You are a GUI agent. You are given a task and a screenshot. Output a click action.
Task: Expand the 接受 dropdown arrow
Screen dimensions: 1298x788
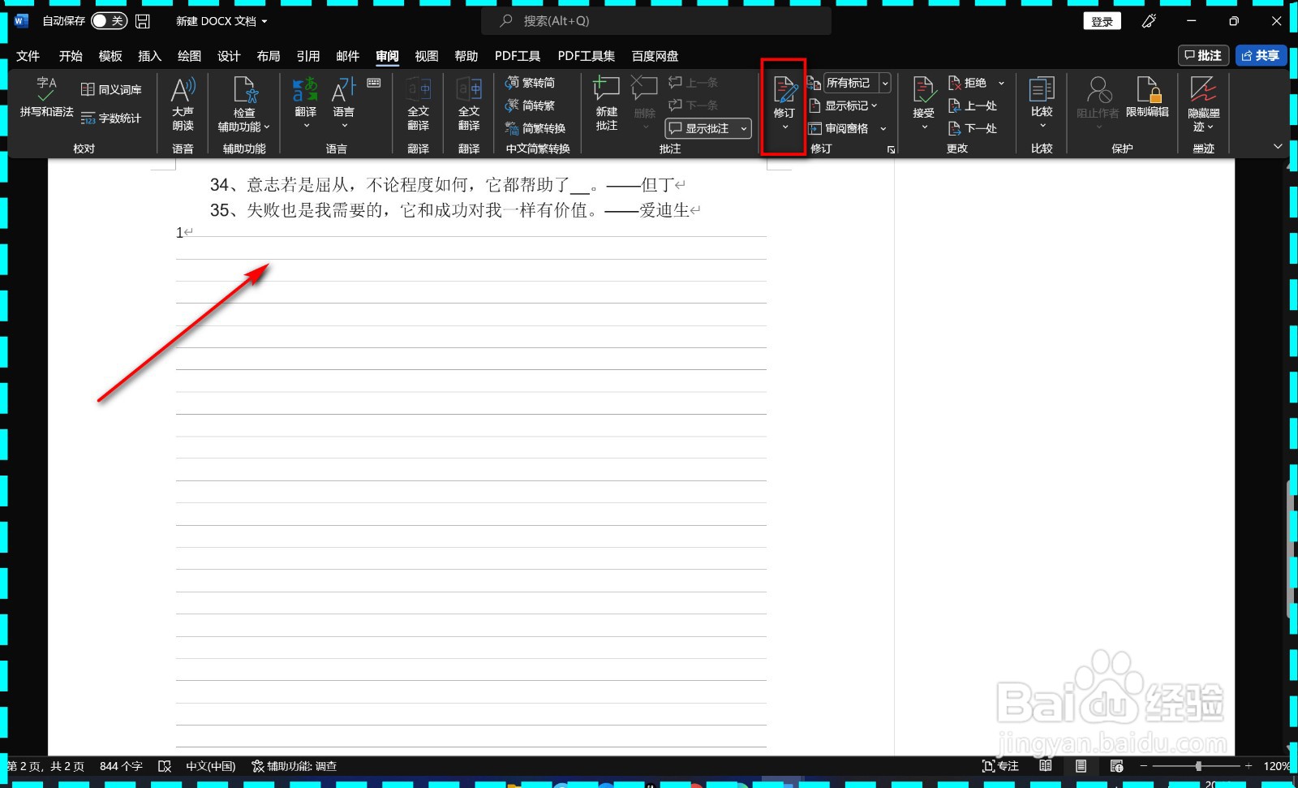coord(924,127)
